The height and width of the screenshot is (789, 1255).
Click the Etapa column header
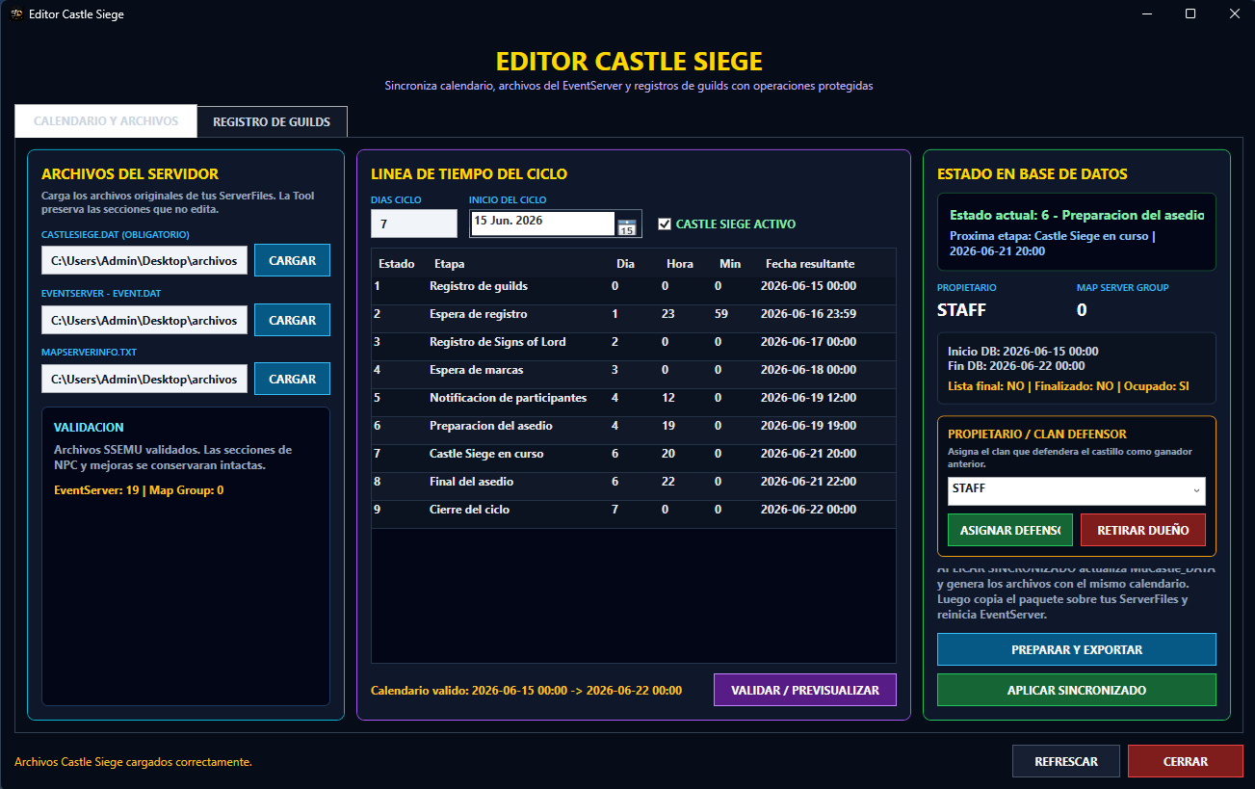pos(449,263)
